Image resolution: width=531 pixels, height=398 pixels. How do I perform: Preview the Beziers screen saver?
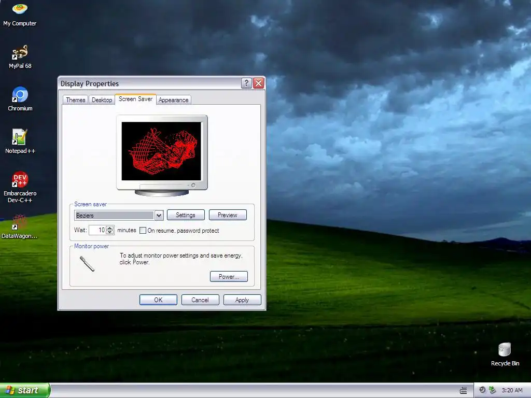pos(228,215)
